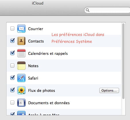Open Flux de photos Options button
The image size is (130, 120).
tap(109, 90)
